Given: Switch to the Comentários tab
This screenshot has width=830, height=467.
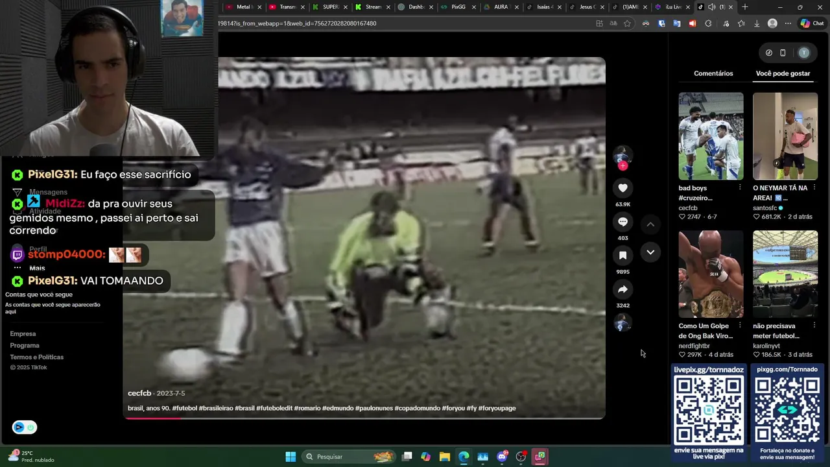Looking at the screenshot, I should point(713,73).
